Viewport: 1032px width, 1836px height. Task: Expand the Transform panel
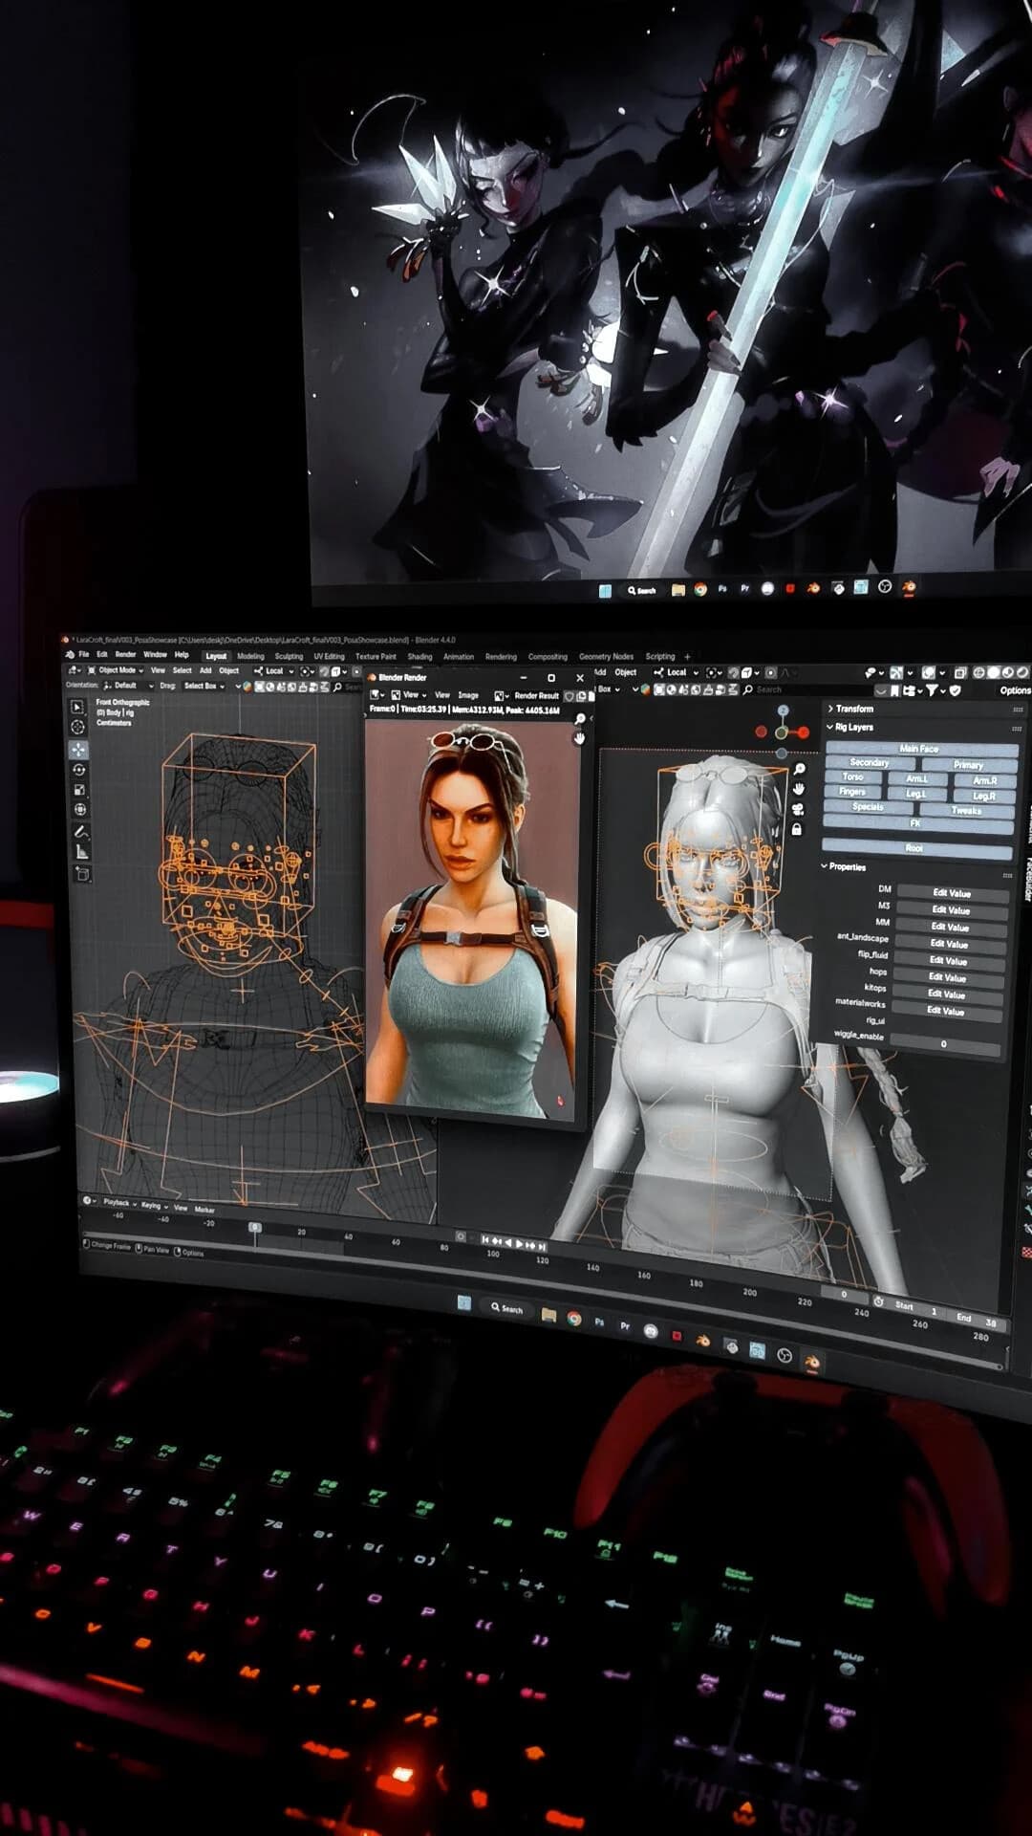[850, 709]
